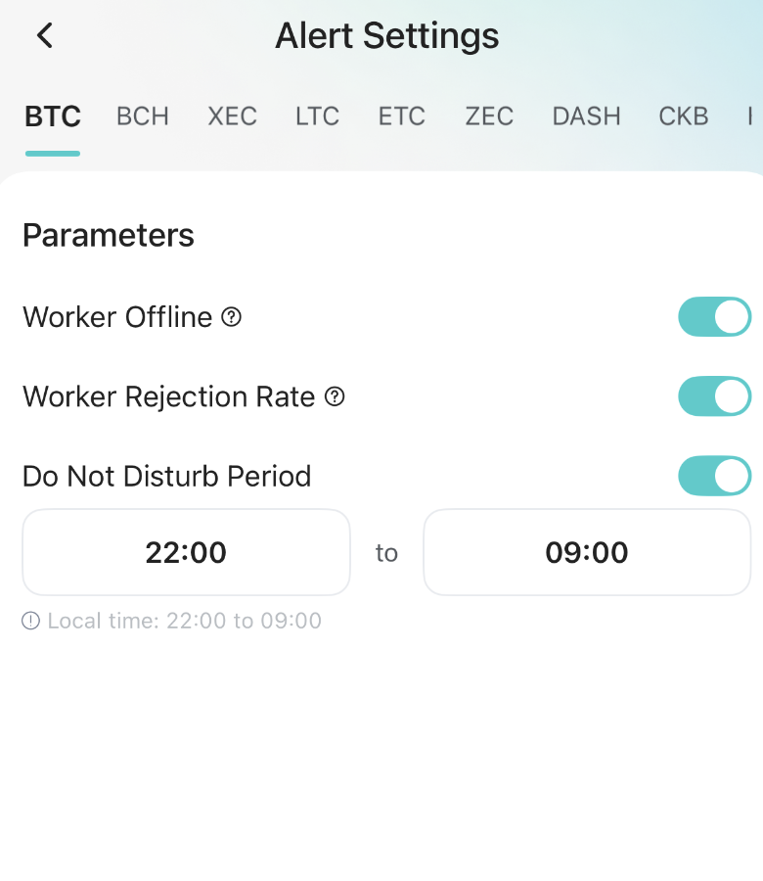Disable the Do Not Disturb Period
Viewport: 763px width, 881px height.
pos(714,476)
